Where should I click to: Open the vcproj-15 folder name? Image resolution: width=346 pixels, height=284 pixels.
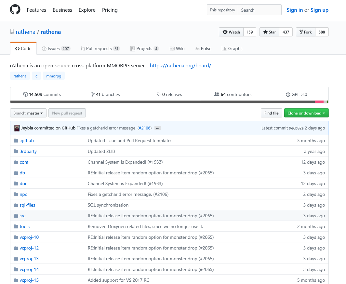pyautogui.click(x=29, y=280)
